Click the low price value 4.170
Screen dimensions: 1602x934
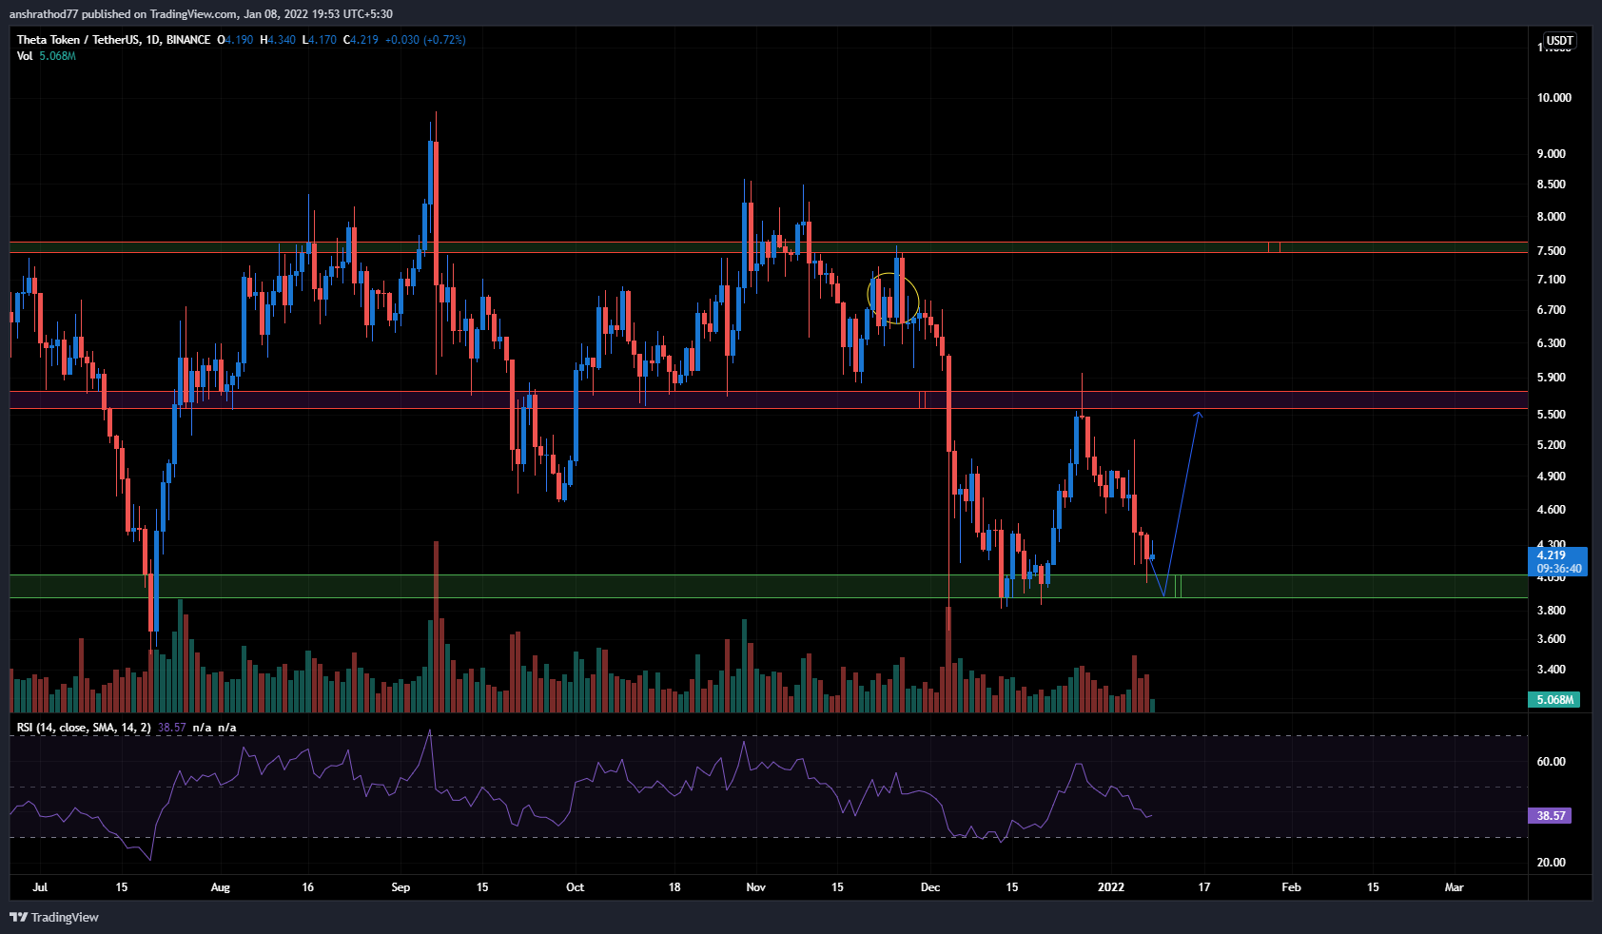[322, 40]
